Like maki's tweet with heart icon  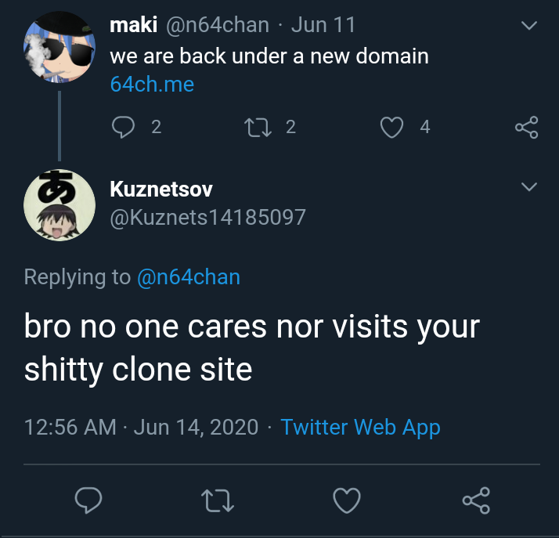pyautogui.click(x=391, y=127)
